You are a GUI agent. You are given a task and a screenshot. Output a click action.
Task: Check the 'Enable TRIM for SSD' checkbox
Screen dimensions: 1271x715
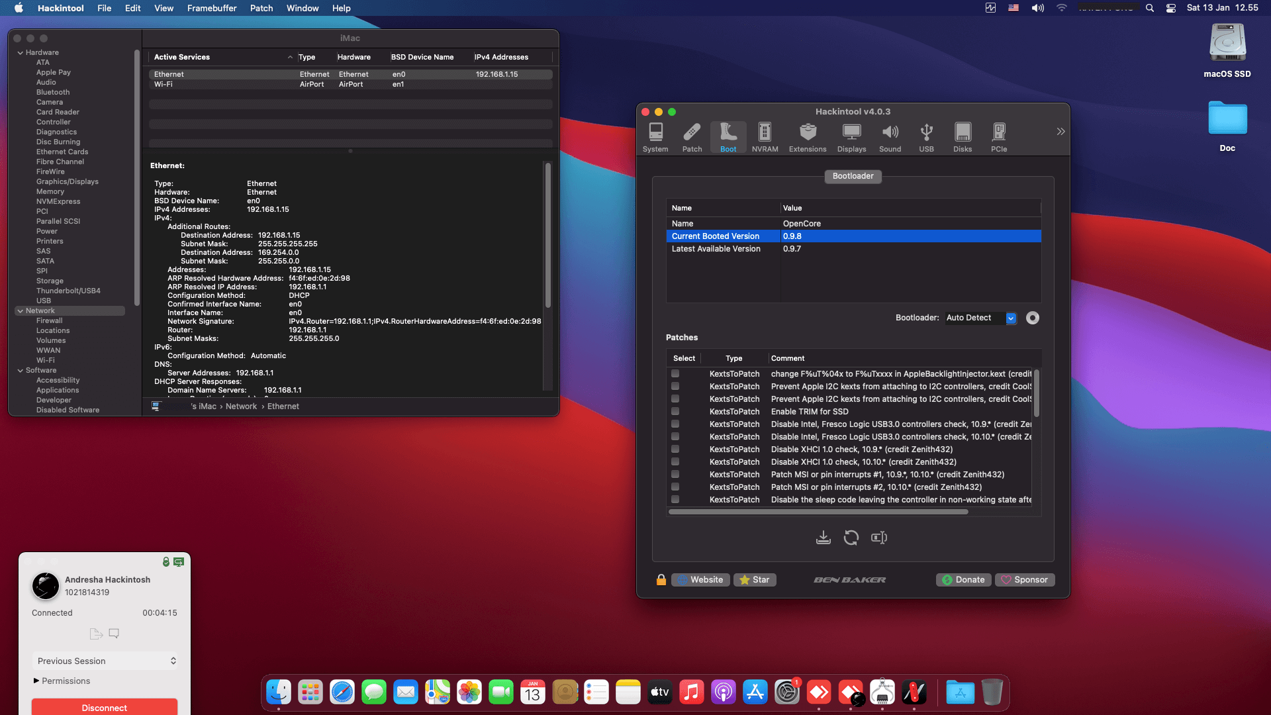coord(675,412)
